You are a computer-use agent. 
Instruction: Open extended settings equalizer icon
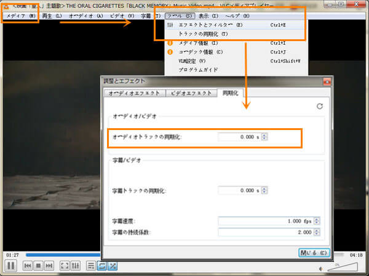(75, 266)
